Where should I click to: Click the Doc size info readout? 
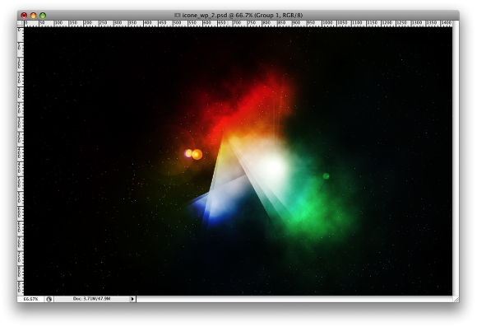92,299
